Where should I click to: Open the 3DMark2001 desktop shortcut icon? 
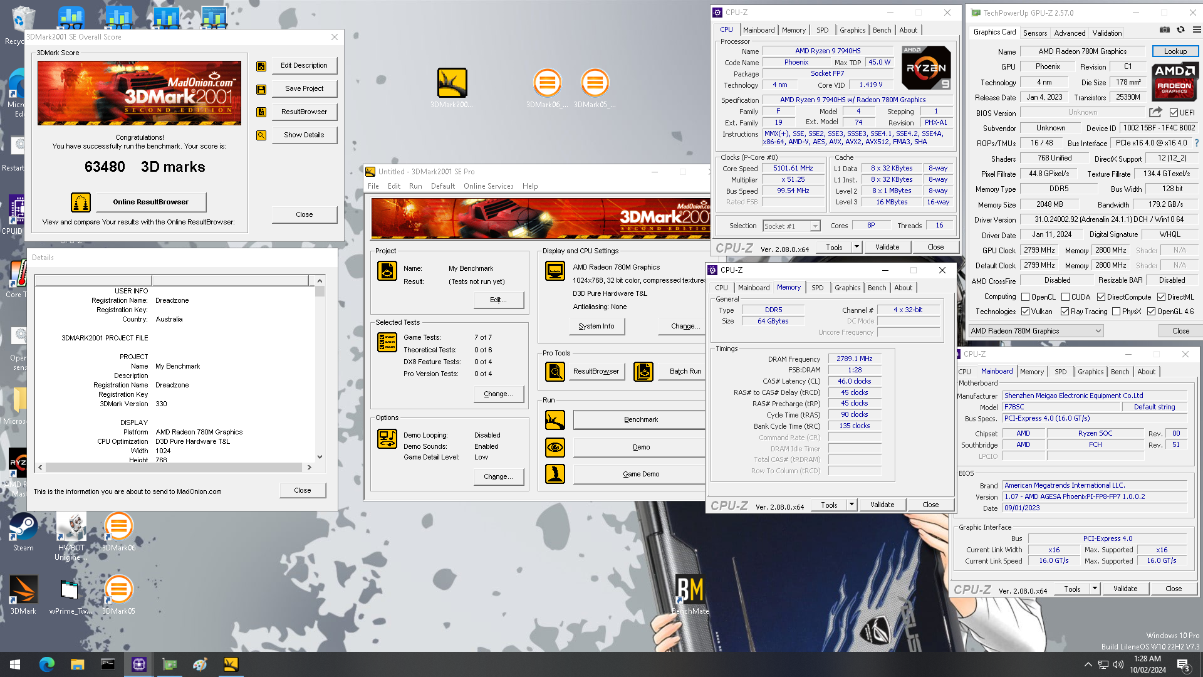[452, 83]
